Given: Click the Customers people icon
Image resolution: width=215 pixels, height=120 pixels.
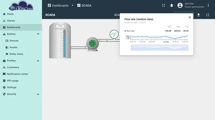Looking at the screenshot, I should point(4,67).
